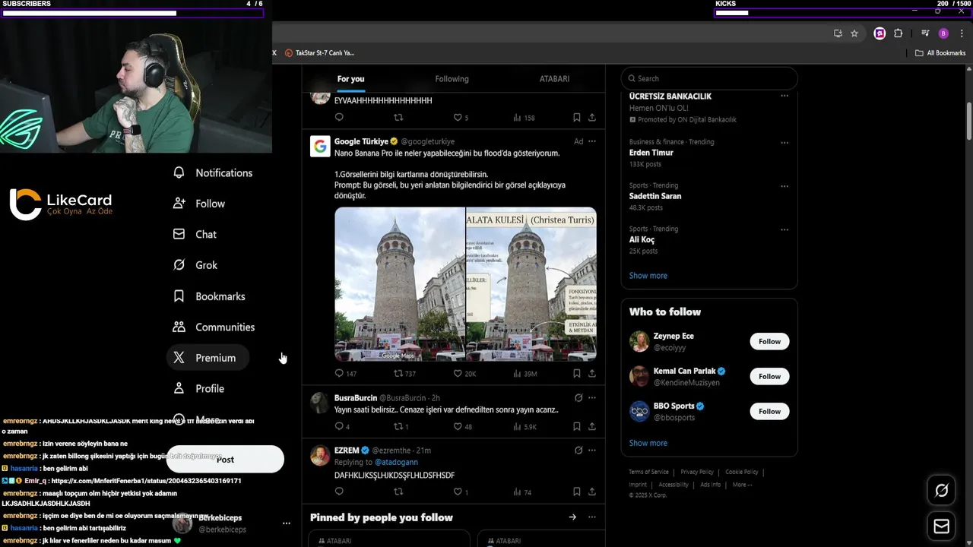Open more options on Google Türkiye ad
Image resolution: width=973 pixels, height=547 pixels.
pos(592,141)
